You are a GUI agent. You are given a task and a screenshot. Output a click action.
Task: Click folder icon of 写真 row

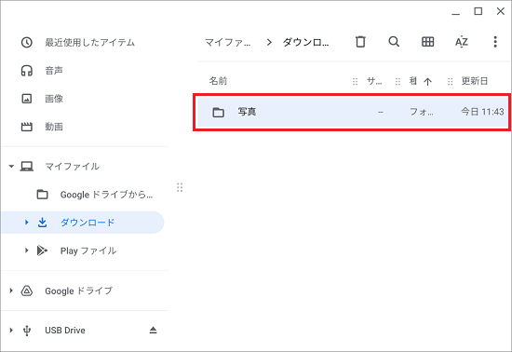click(x=218, y=113)
